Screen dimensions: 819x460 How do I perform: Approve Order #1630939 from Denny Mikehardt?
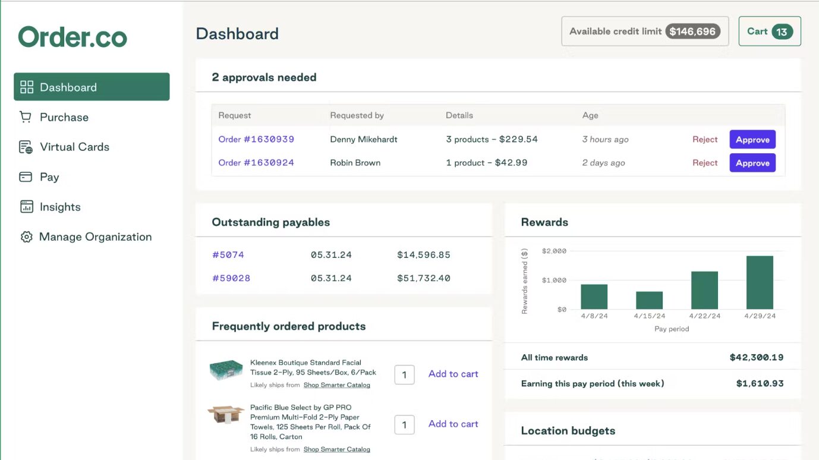tap(752, 140)
